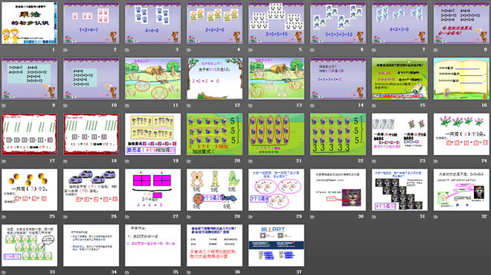Click the animation star under slide 33
The image size is (491, 275).
pyautogui.click(x=4, y=272)
